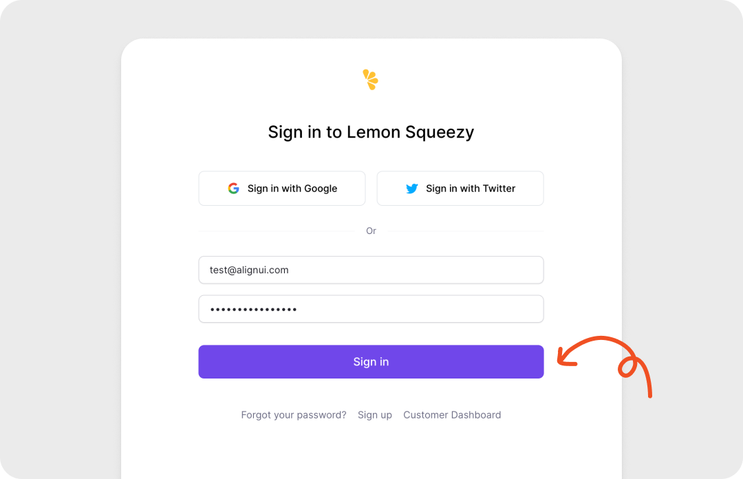
Task: Open the "Forgot your password?" link
Action: coord(294,415)
